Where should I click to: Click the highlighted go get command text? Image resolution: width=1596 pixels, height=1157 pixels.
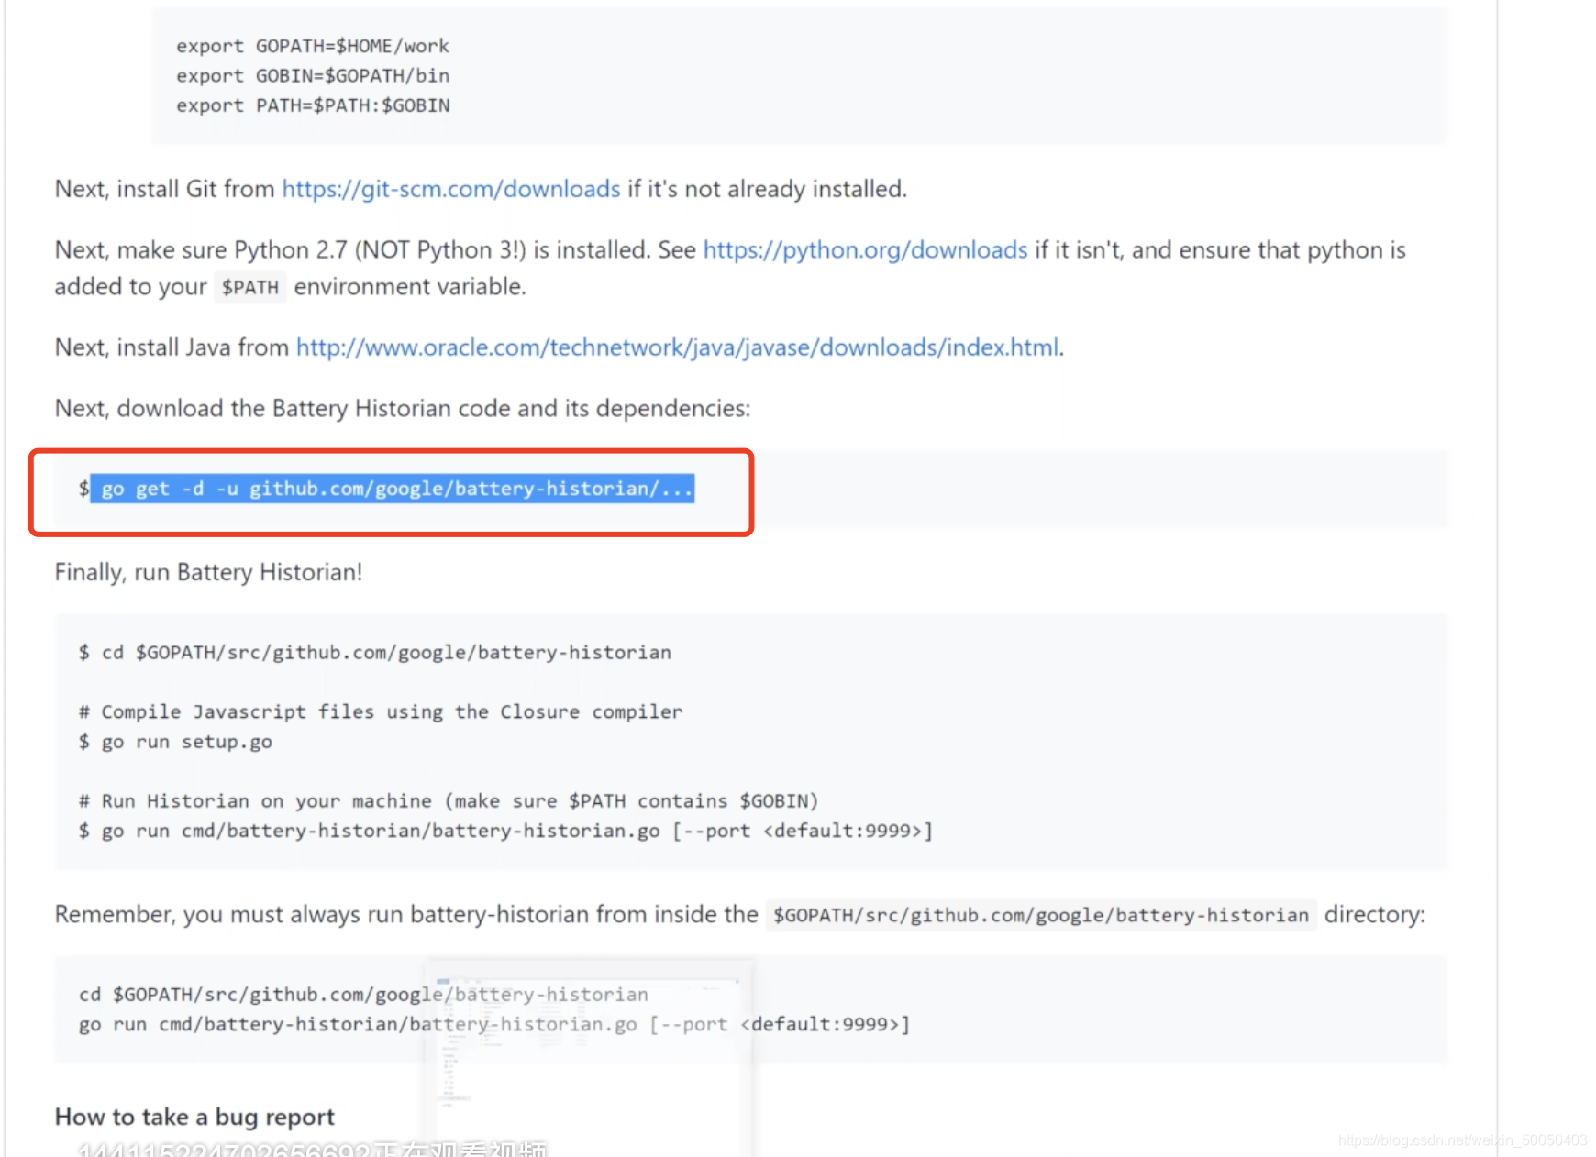(392, 489)
